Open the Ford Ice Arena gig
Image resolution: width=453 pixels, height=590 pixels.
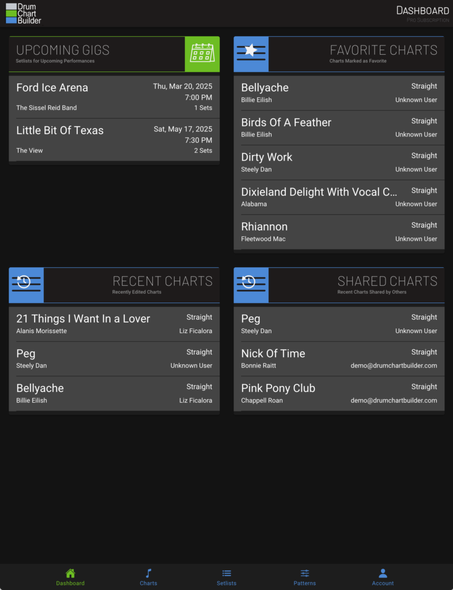click(x=114, y=97)
